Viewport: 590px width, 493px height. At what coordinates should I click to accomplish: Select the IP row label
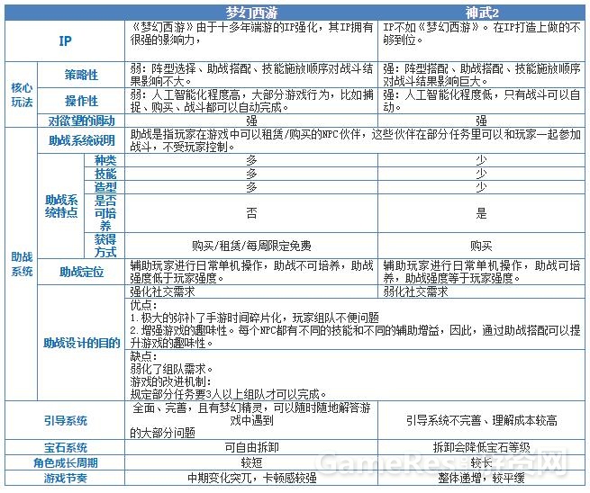pyautogui.click(x=65, y=41)
